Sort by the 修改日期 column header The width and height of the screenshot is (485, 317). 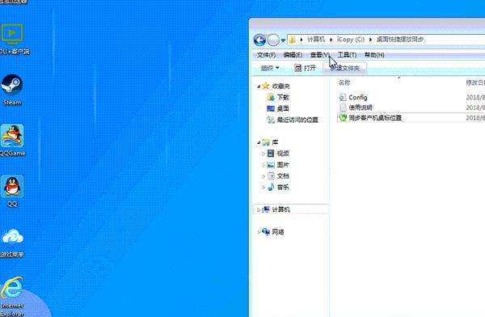(475, 82)
